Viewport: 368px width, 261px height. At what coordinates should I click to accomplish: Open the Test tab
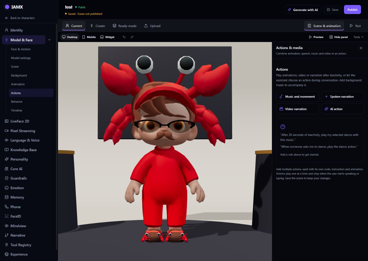click(x=355, y=26)
